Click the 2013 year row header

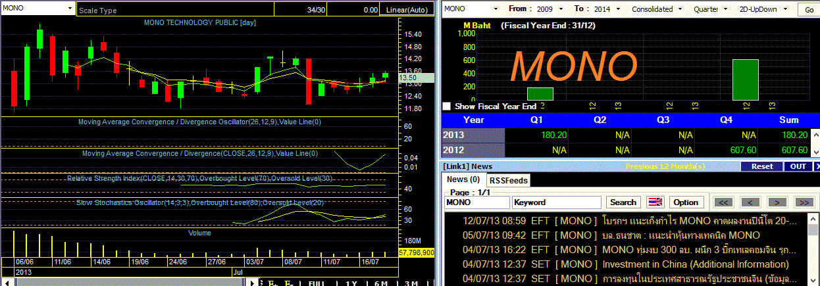click(473, 135)
